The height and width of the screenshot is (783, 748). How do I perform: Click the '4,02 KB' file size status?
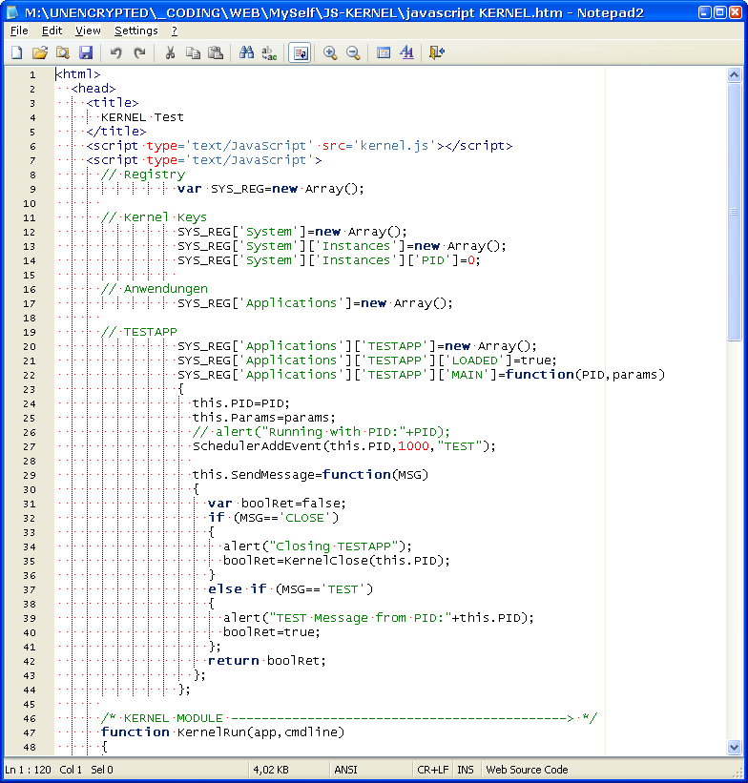click(271, 770)
